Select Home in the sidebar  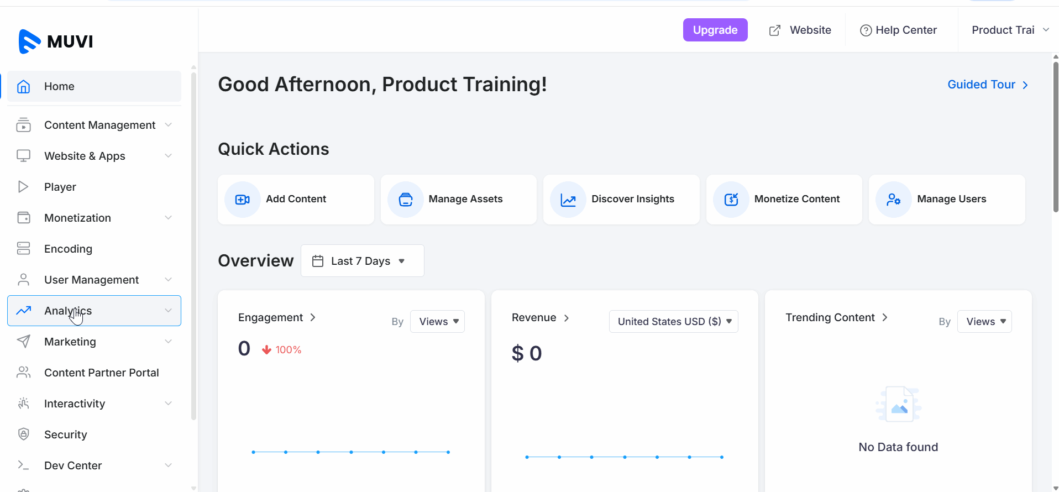coord(59,86)
